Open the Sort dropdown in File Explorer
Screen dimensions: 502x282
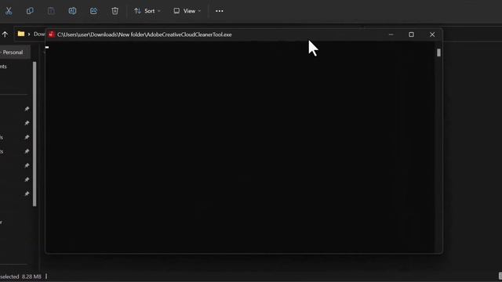[x=147, y=11]
